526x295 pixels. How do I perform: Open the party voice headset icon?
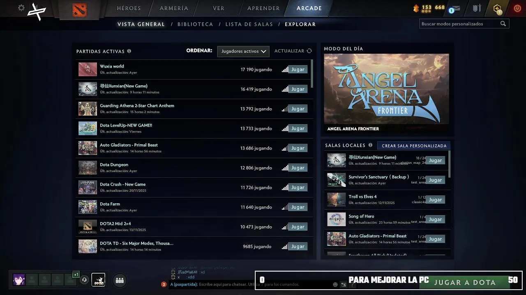click(x=84, y=280)
